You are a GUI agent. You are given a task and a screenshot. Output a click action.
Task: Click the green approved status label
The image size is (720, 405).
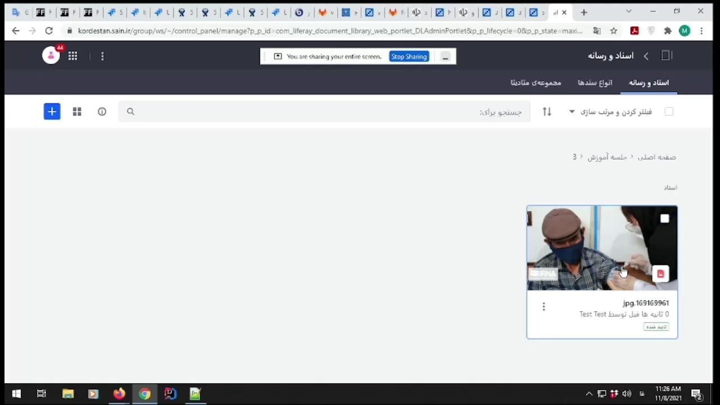(656, 327)
